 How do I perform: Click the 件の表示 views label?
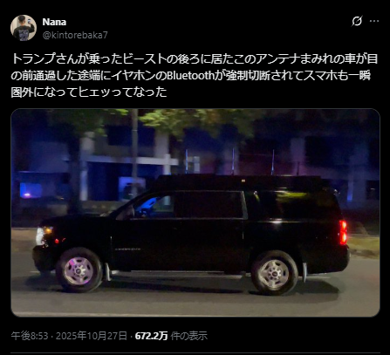(189, 336)
